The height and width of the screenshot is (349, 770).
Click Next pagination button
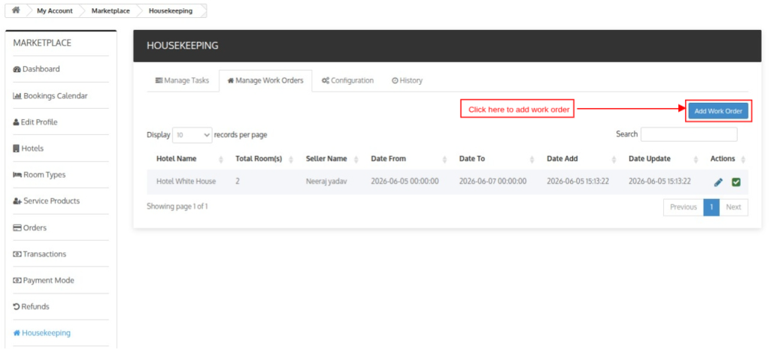point(734,207)
